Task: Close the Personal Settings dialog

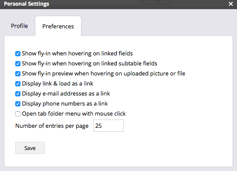Action: pyautogui.click(x=230, y=4)
